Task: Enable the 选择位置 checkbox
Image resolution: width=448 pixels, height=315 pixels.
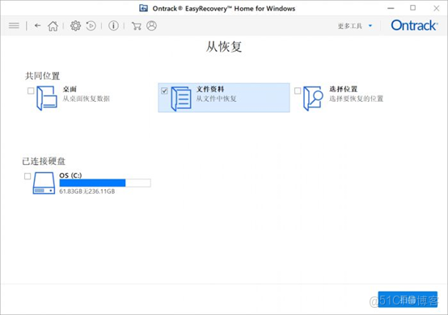Action: [x=298, y=90]
